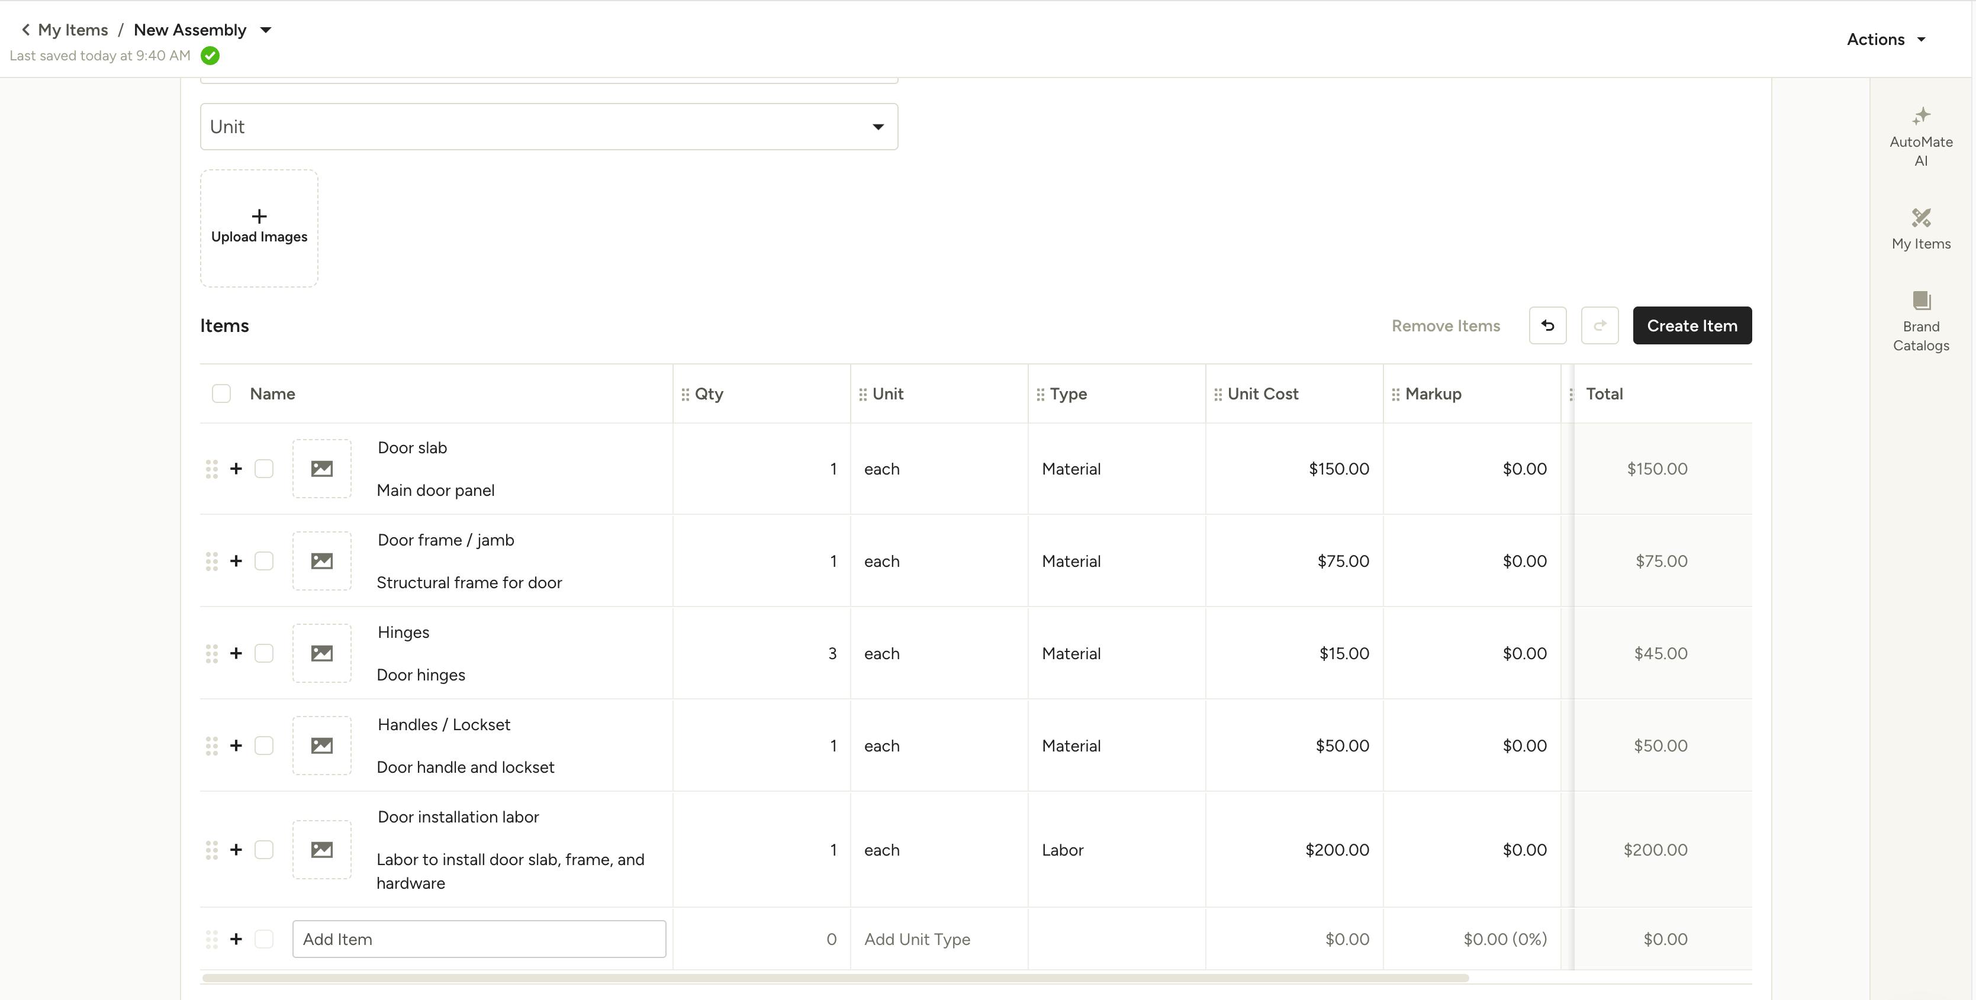Viewport: 1976px width, 1000px height.
Task: Click the horizontal table scrollbar
Action: point(835,979)
